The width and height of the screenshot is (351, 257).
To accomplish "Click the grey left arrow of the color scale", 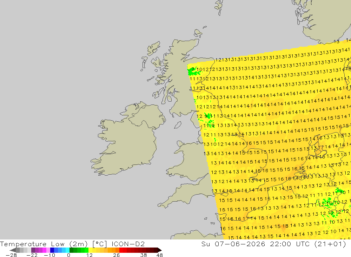I will (13, 250).
